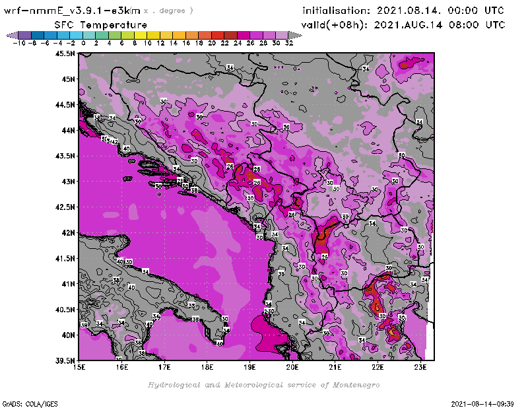Screen dimensions: 528x408
Task: Click the magenta swatch between 24 and 26
Action: click(x=243, y=35)
